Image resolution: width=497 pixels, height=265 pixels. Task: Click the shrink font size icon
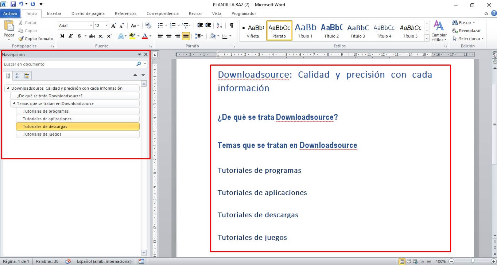122,26
